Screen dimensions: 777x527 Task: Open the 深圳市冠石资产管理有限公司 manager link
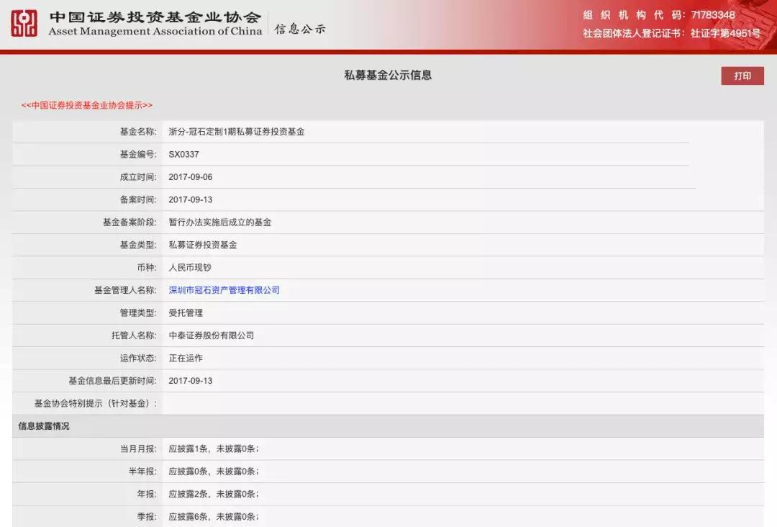coord(224,290)
